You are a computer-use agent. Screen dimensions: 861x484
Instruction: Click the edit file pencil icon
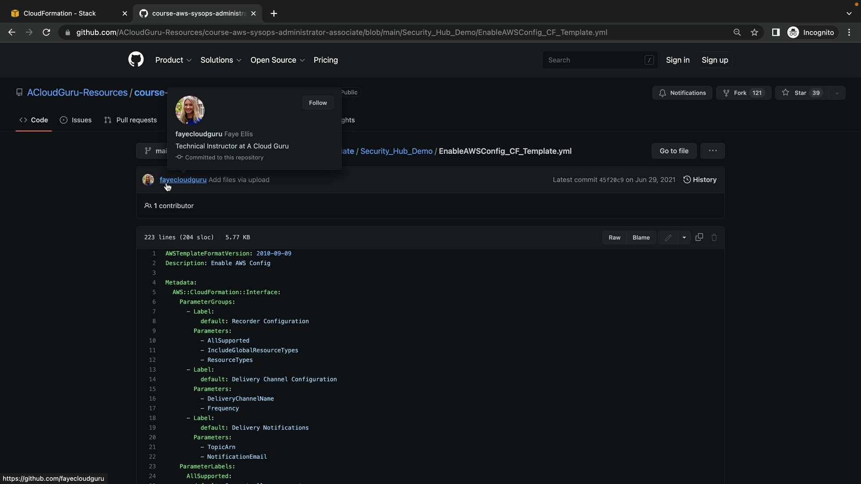tap(668, 238)
